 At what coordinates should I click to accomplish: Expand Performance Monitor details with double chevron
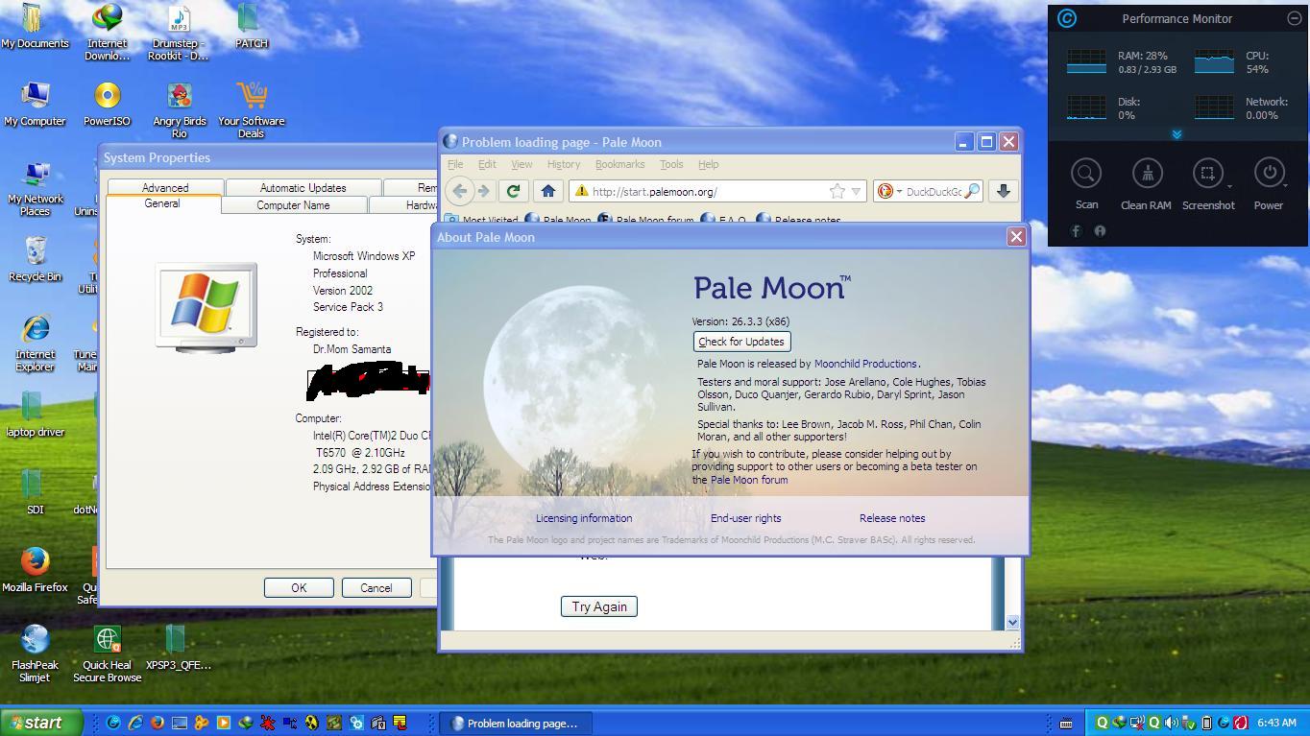pyautogui.click(x=1177, y=134)
